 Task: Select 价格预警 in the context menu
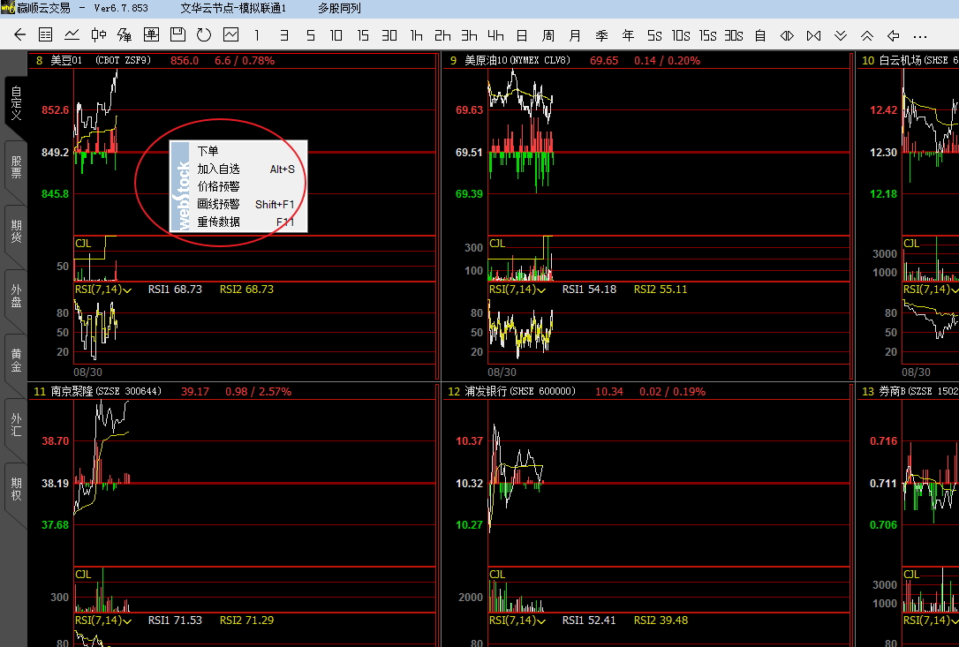coord(218,186)
